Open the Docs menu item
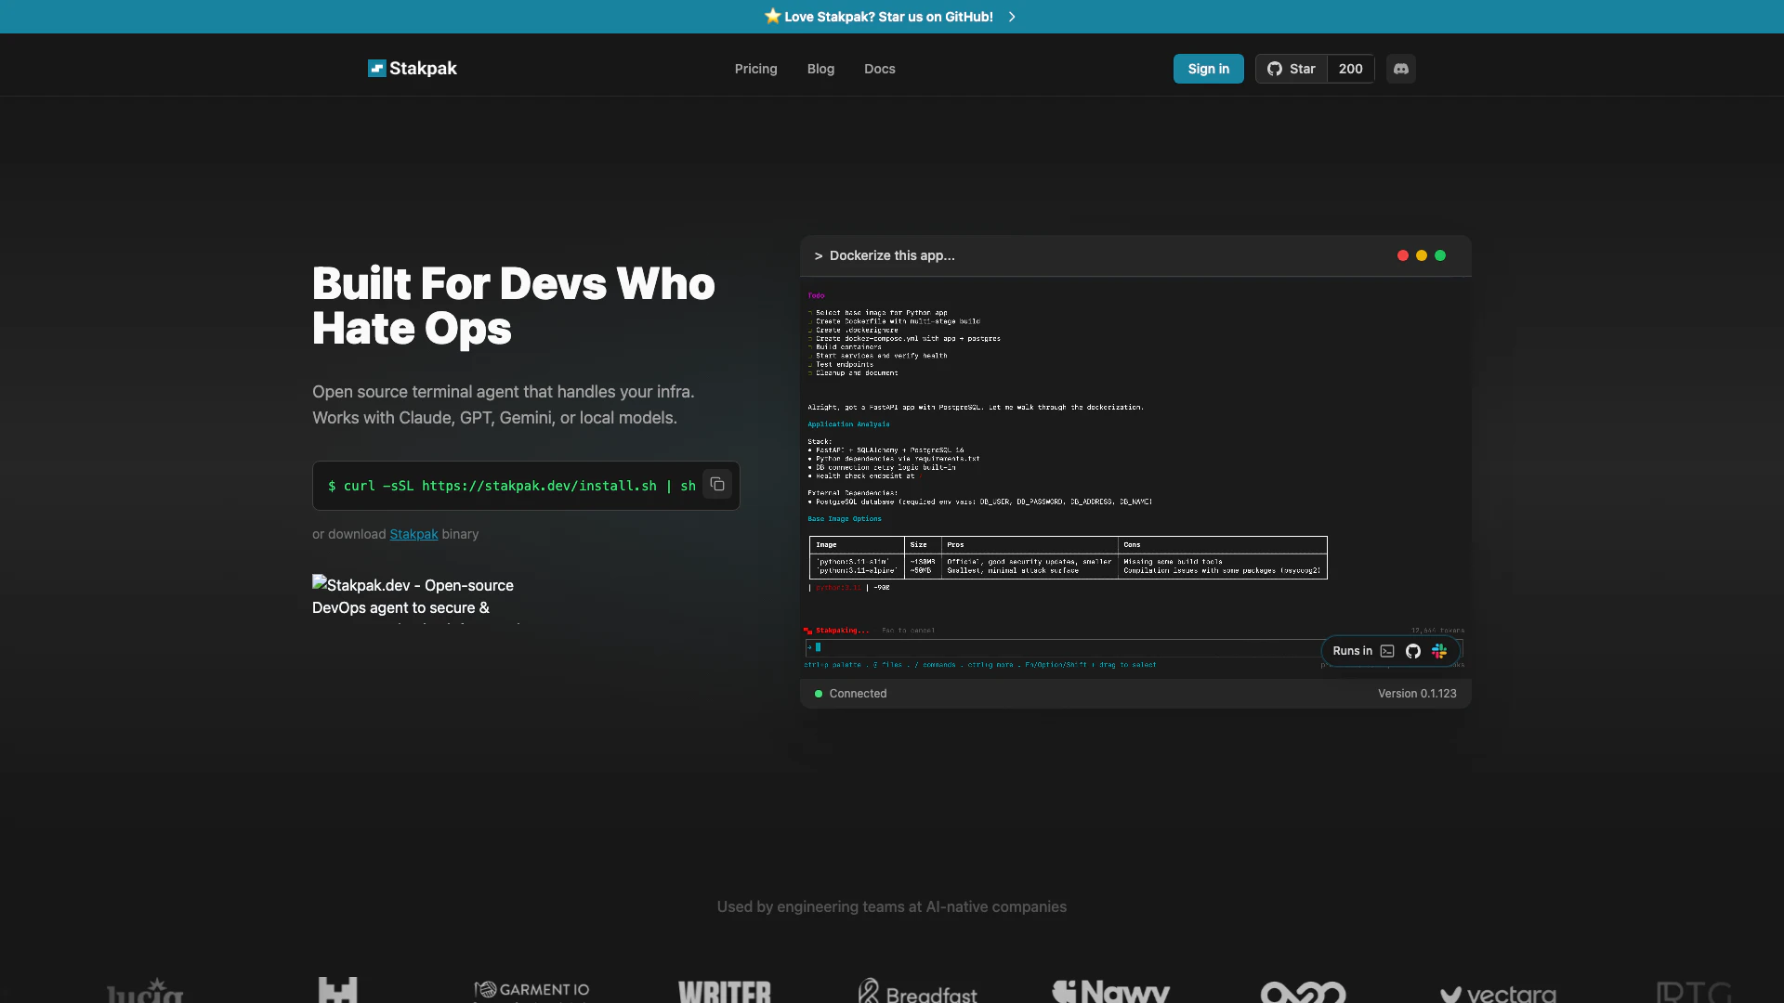Screen dimensions: 1784x1003 (x=879, y=69)
